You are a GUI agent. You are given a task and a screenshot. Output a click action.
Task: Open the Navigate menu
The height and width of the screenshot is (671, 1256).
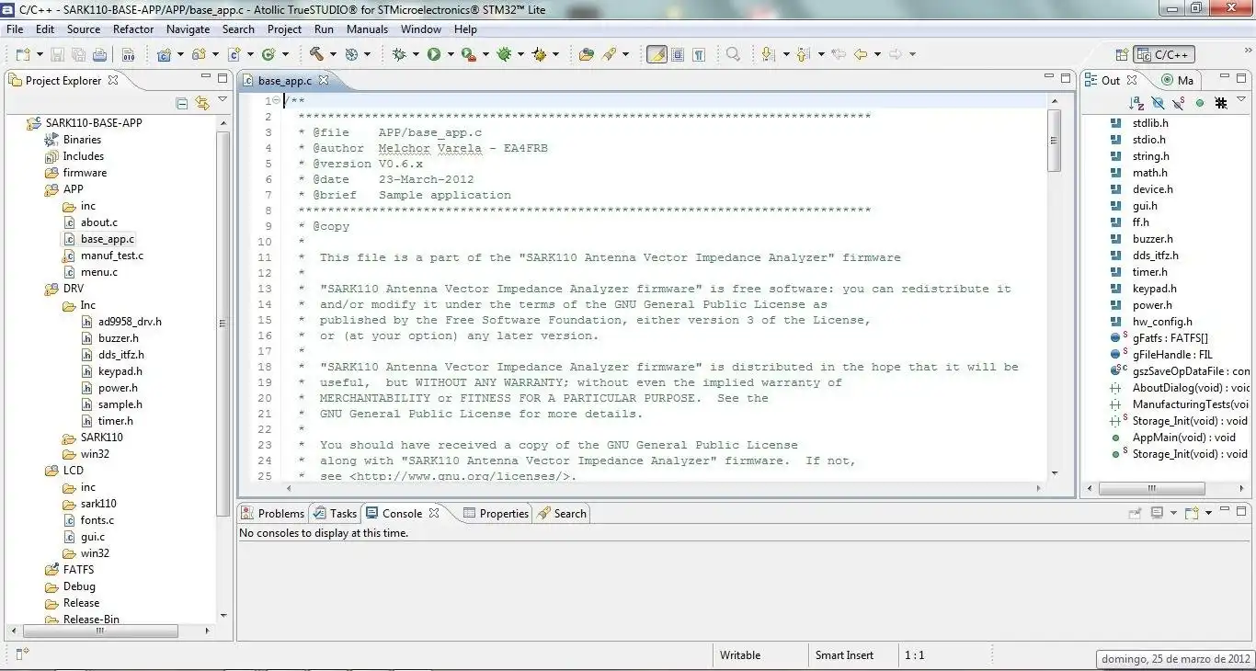click(x=188, y=29)
